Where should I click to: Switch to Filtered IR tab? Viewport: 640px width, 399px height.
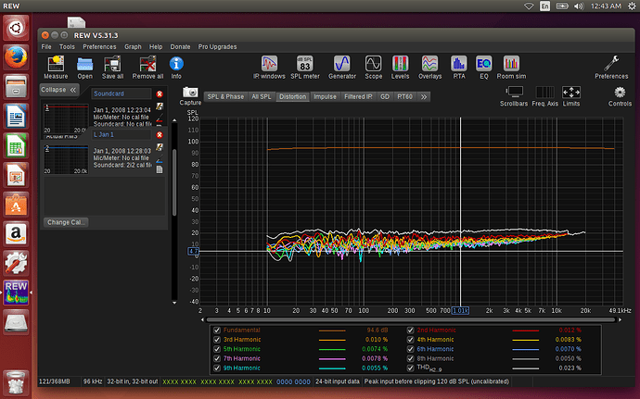[x=358, y=96]
